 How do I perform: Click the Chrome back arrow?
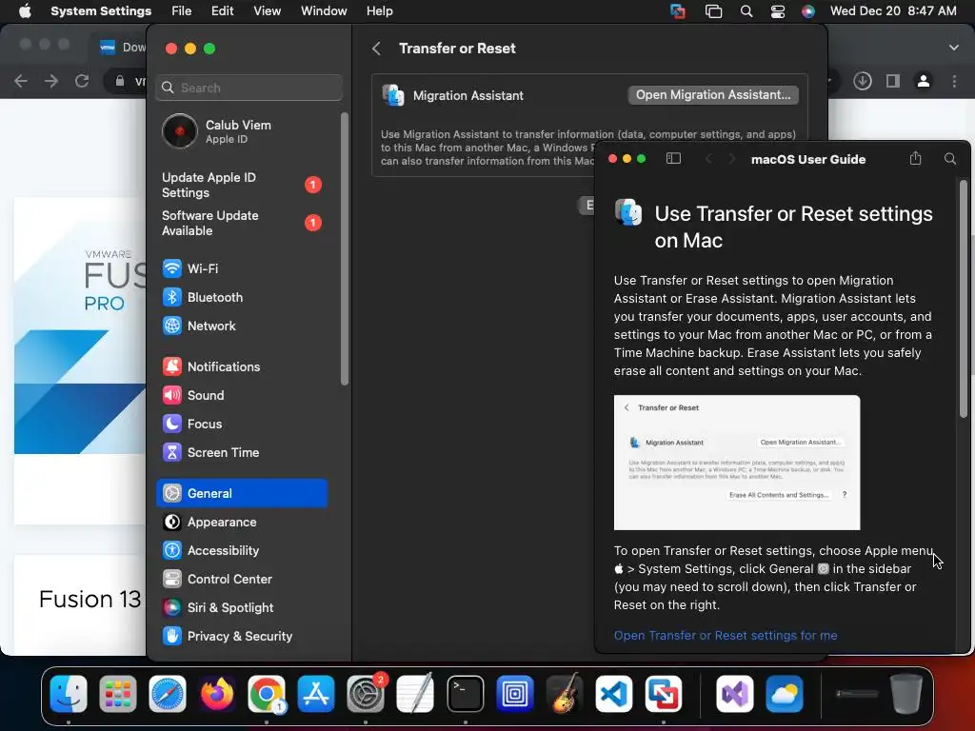21,81
